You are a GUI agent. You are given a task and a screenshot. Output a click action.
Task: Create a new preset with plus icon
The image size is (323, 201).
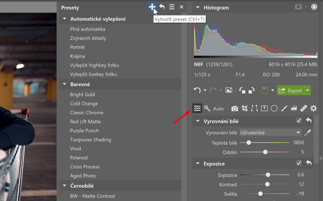pos(152,7)
